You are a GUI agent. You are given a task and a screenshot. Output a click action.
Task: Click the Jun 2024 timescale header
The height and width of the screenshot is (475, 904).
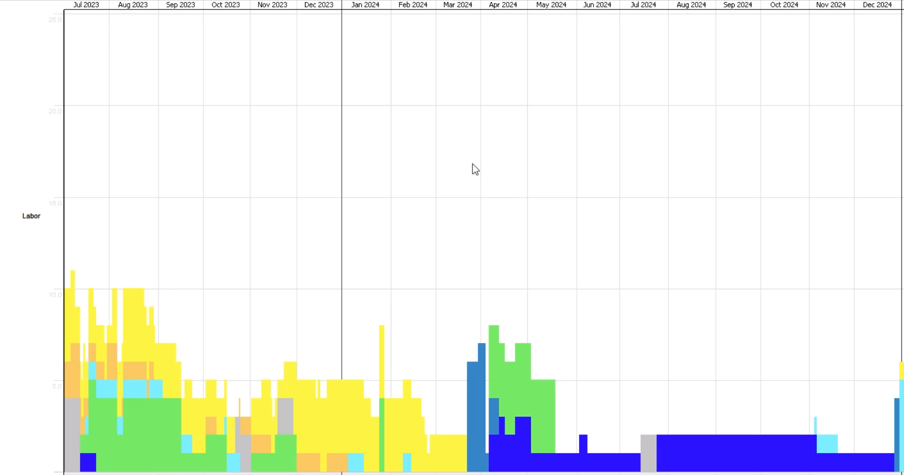click(x=597, y=5)
